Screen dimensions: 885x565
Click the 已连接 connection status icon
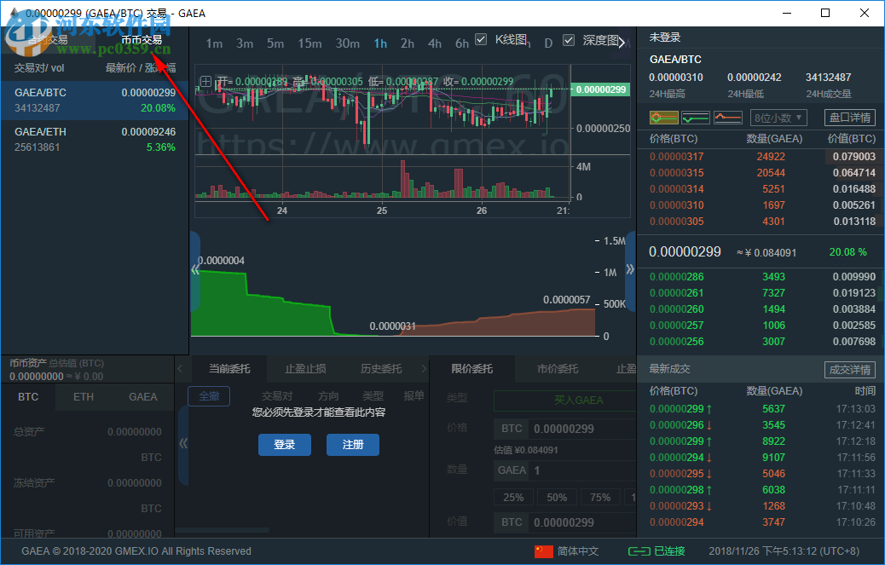pyautogui.click(x=641, y=551)
